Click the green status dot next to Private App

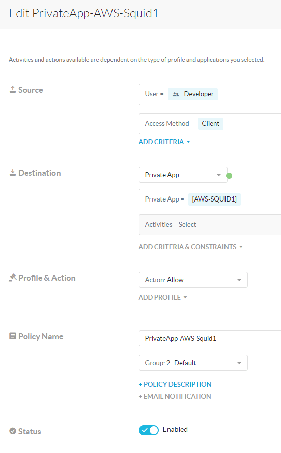229,176
